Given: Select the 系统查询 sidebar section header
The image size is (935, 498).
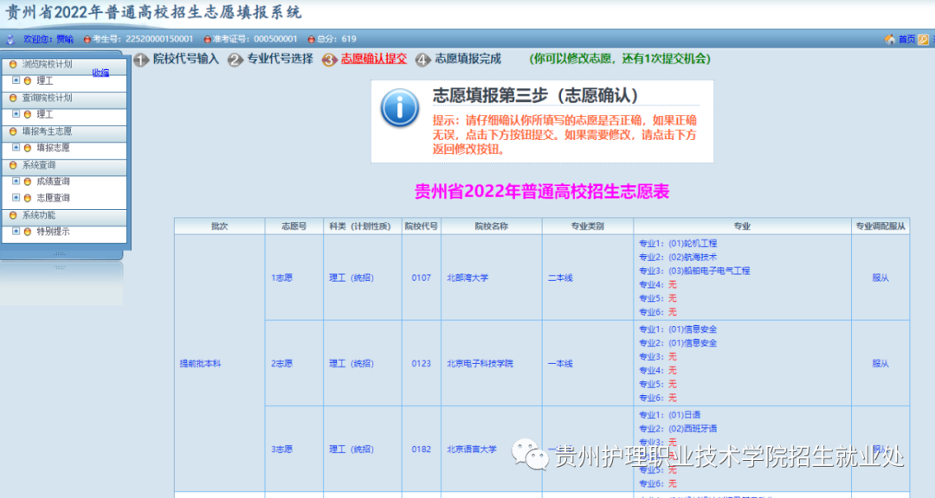Looking at the screenshot, I should coord(64,165).
